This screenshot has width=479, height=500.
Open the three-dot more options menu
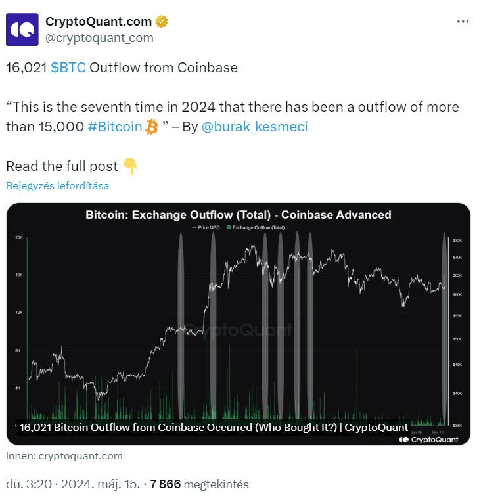click(x=463, y=22)
